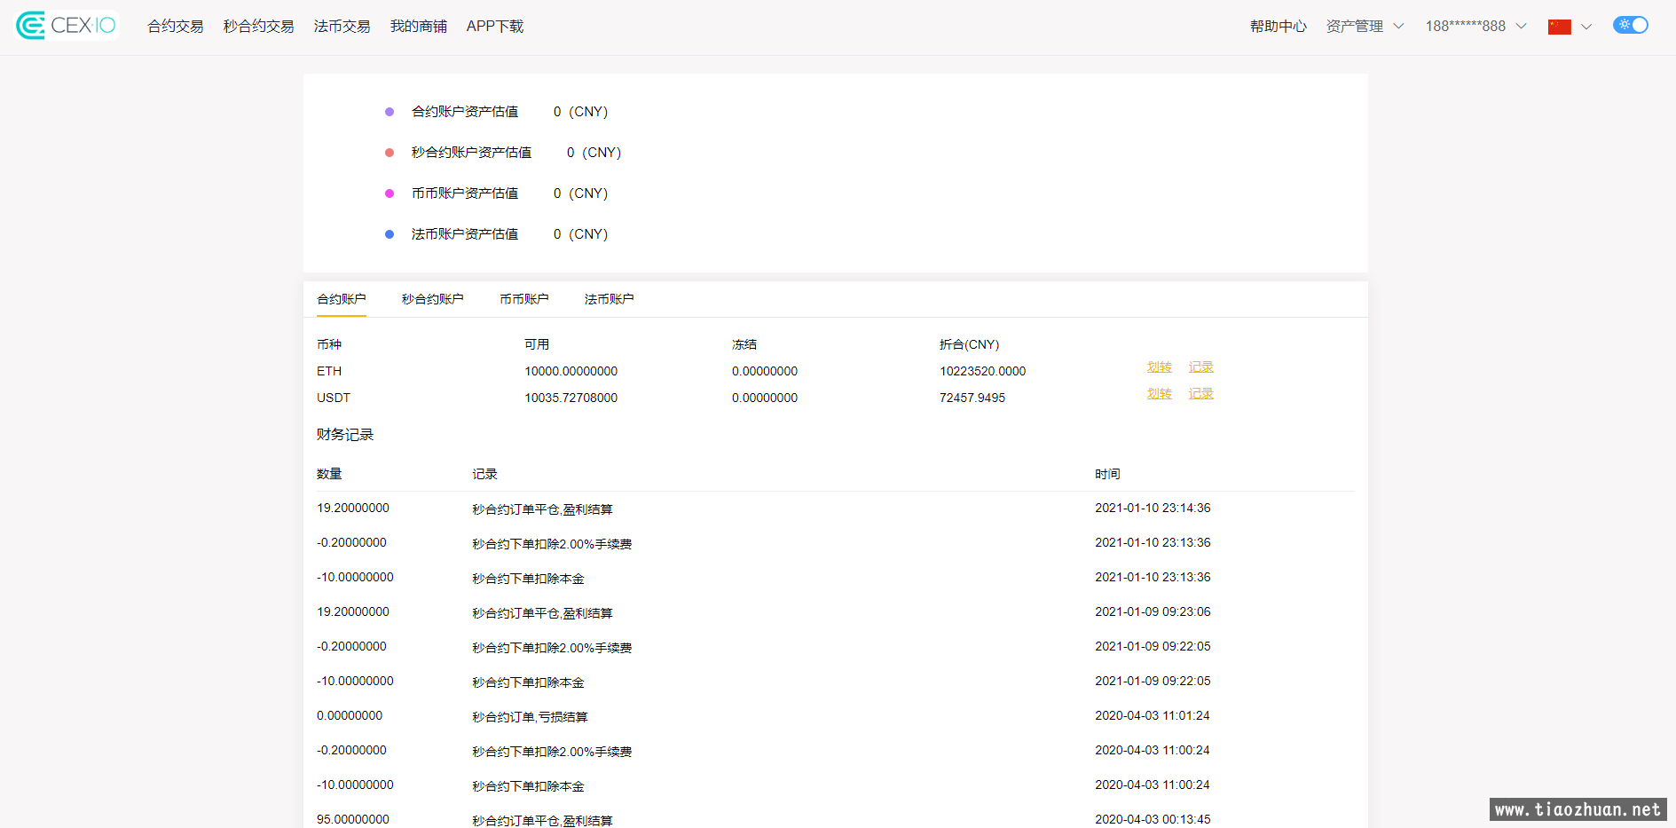Click the red dot beside 秒合约账户资产估值
Viewport: 1676px width, 828px height.
coord(389,153)
